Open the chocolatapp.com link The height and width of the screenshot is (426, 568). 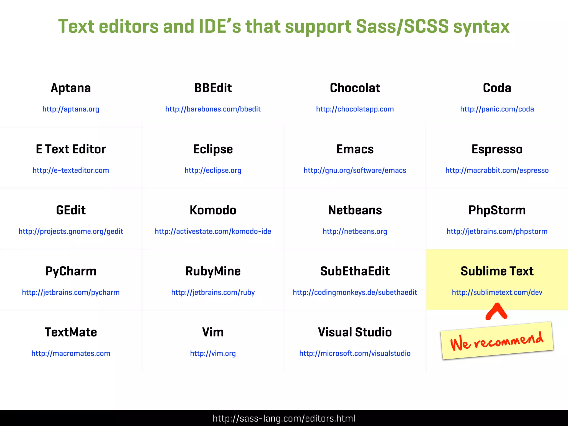coord(355,109)
